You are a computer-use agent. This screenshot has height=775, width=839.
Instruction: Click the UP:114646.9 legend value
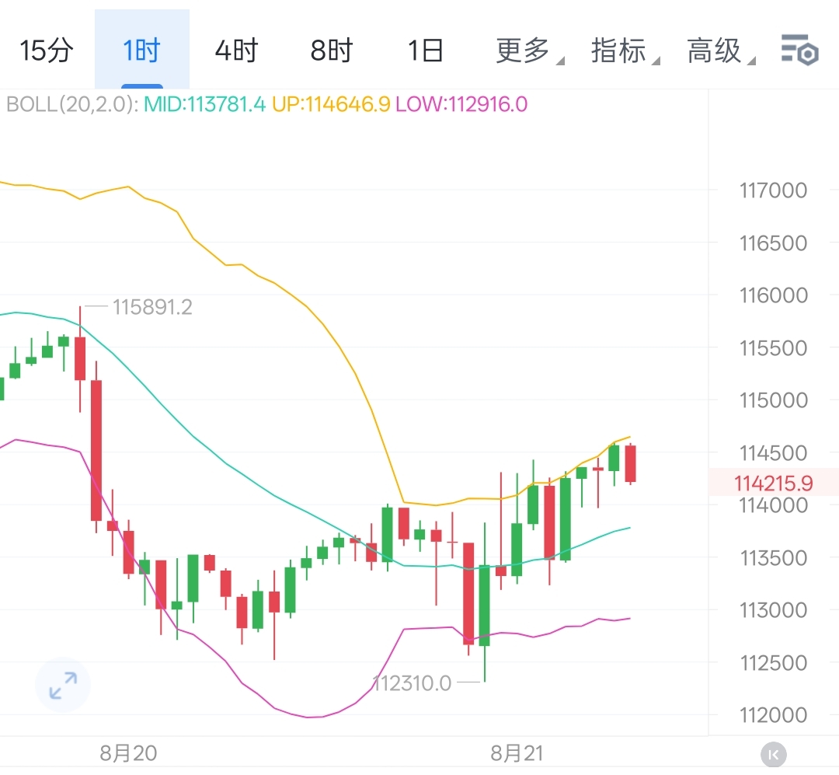click(331, 104)
